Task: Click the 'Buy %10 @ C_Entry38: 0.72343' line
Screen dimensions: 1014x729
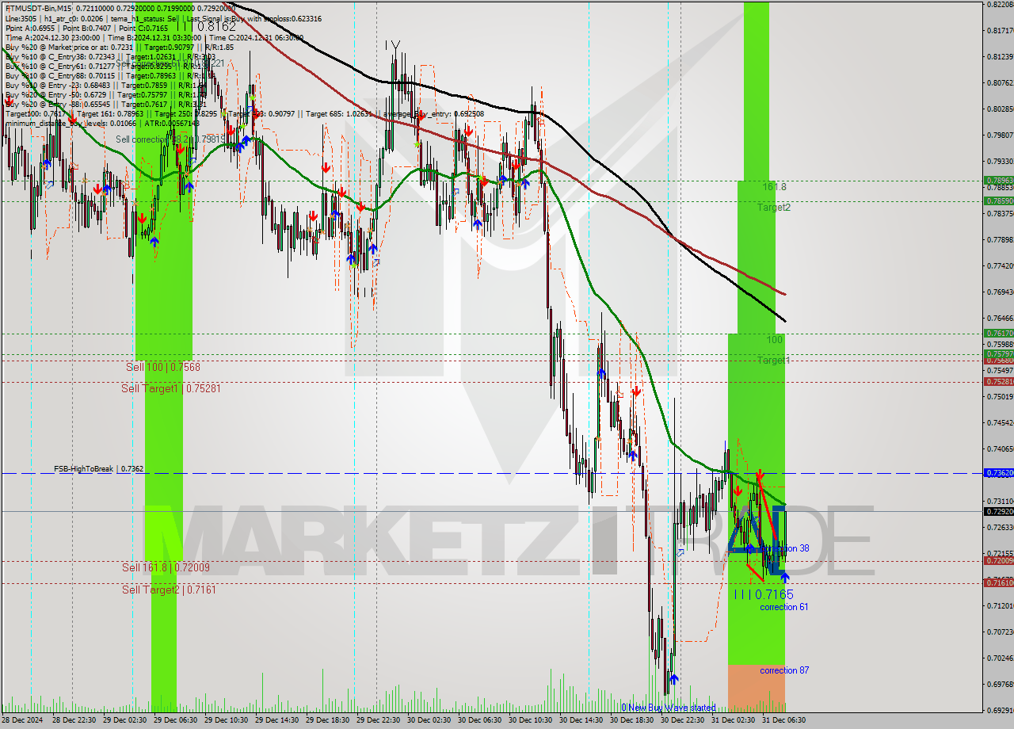Action: 59,56
